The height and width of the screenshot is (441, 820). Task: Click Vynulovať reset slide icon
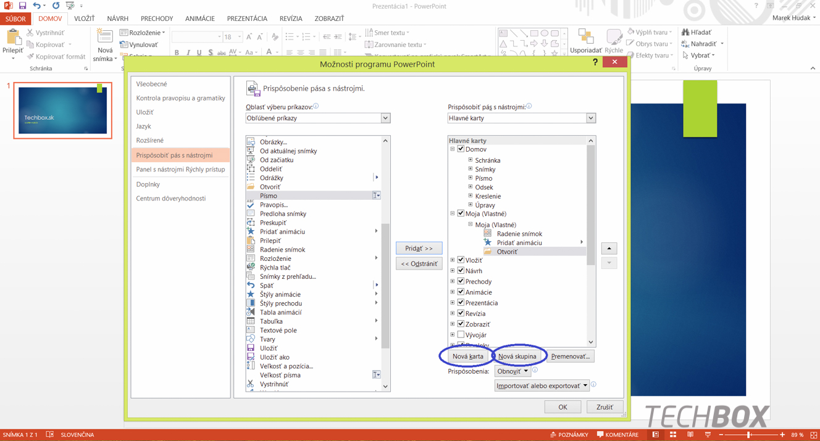click(123, 44)
